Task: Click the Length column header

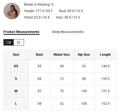Action: pyautogui.click(x=105, y=55)
